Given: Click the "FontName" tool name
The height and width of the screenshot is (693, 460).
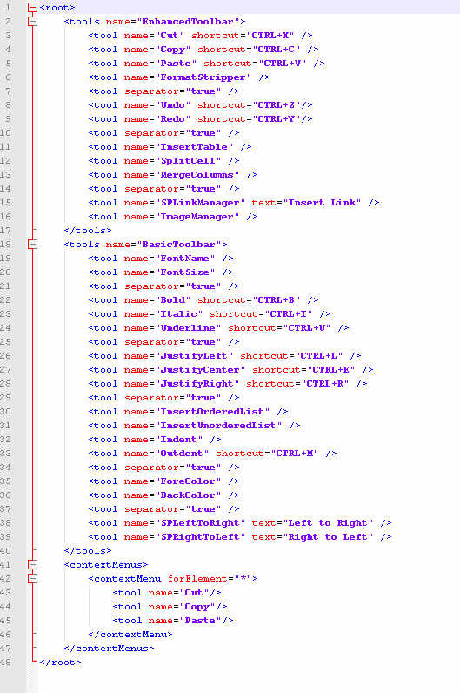Looking at the screenshot, I should pos(185,258).
